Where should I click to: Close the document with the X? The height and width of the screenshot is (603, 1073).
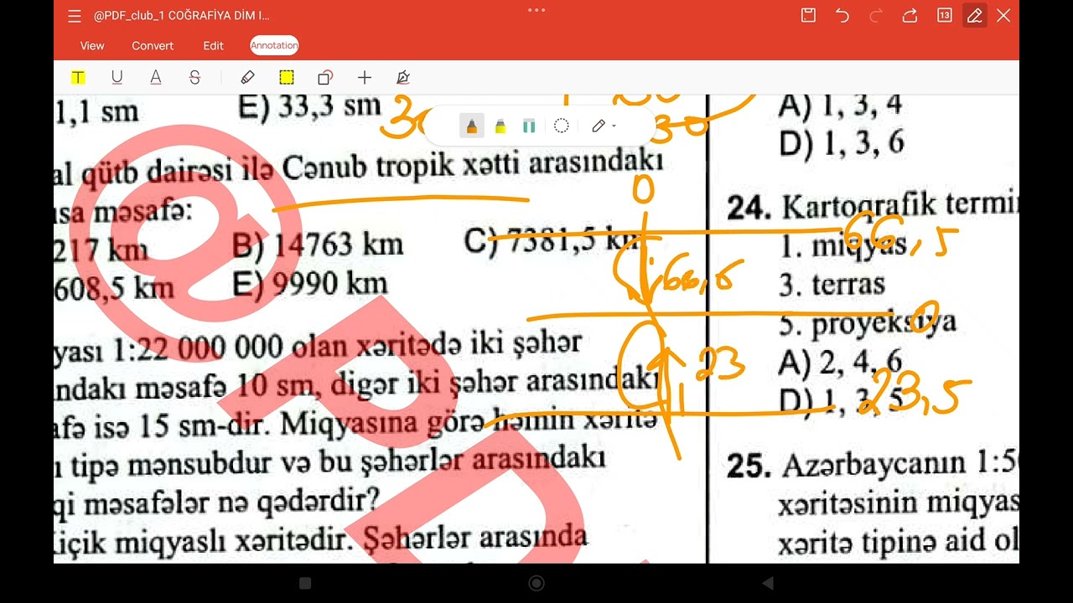[1003, 15]
